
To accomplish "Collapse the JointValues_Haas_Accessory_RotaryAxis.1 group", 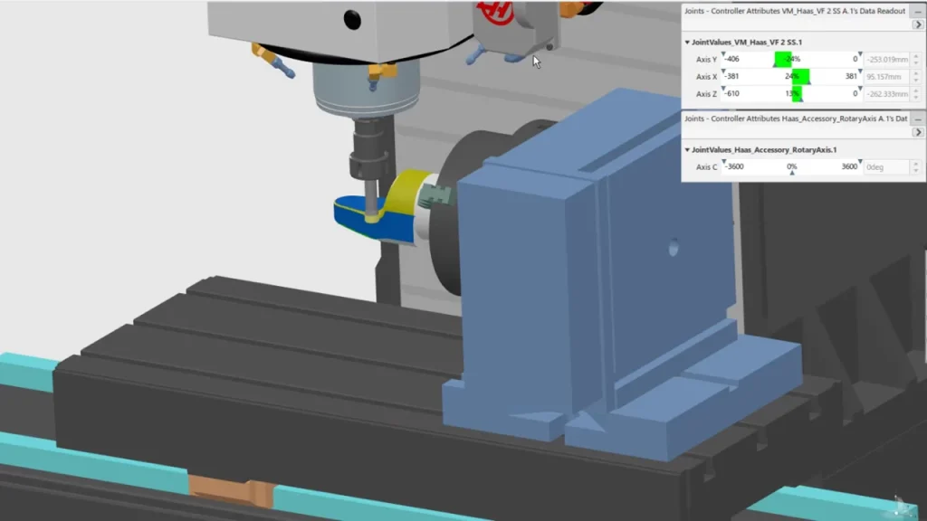I will coord(687,149).
